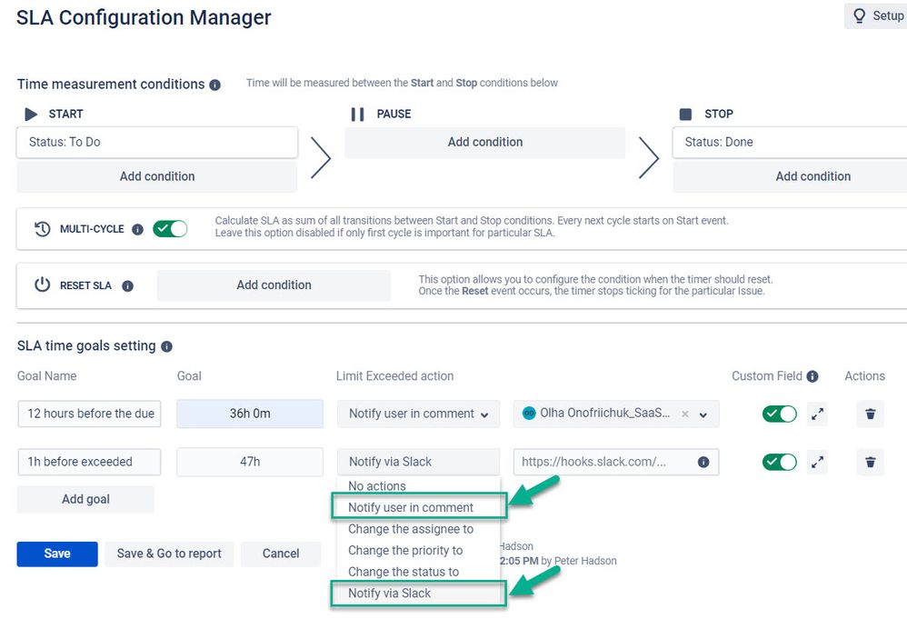Click the Multi-cycle info icon
907x619 pixels.
[137, 229]
